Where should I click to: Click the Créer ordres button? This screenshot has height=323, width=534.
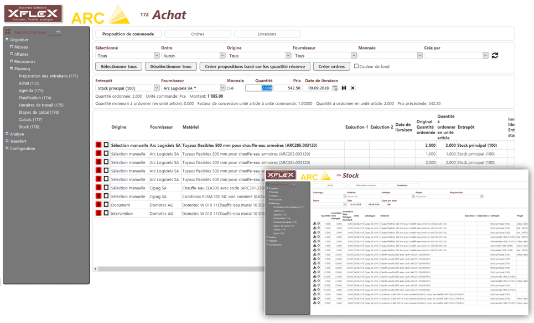pyautogui.click(x=331, y=66)
